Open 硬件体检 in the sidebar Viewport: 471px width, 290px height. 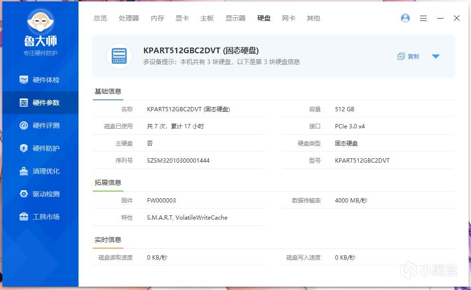40,80
